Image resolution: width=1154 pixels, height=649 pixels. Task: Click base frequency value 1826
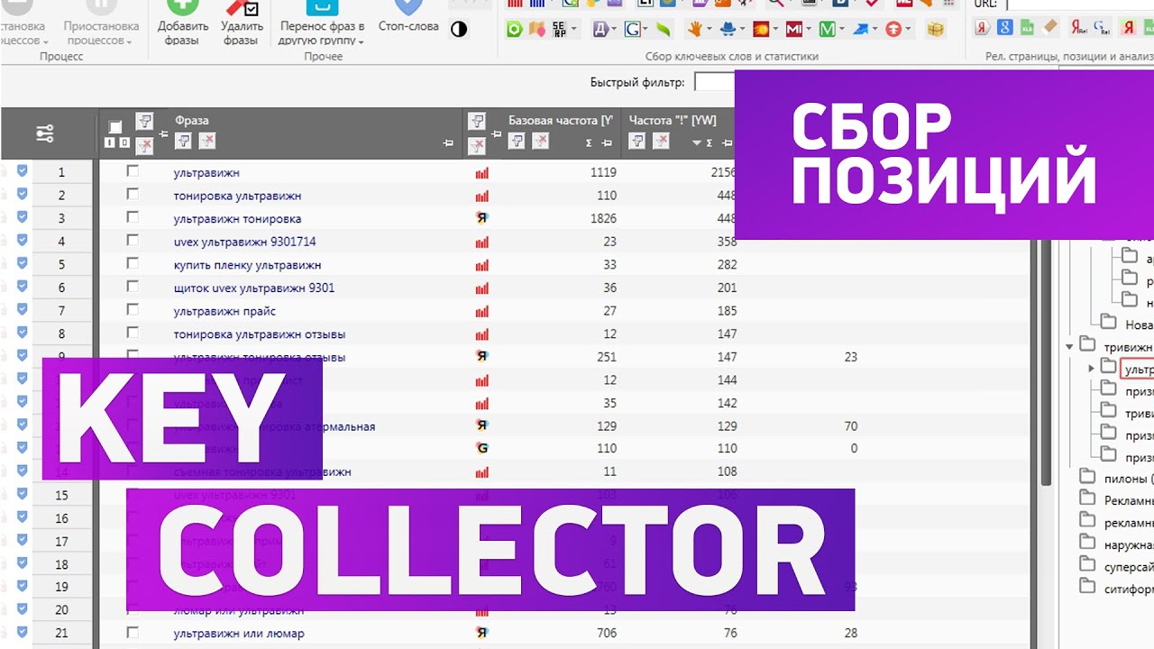pos(603,219)
